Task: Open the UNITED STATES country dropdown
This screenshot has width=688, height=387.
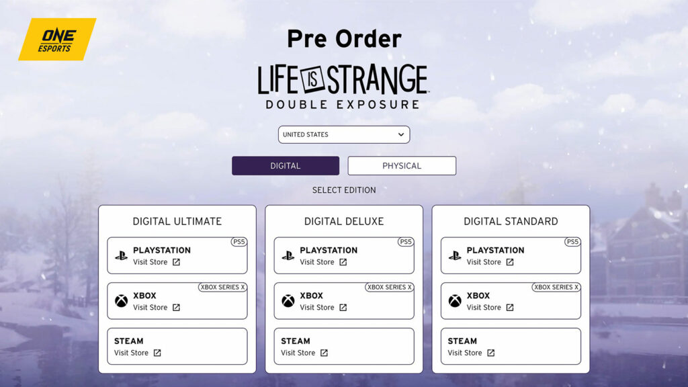Action: click(343, 134)
